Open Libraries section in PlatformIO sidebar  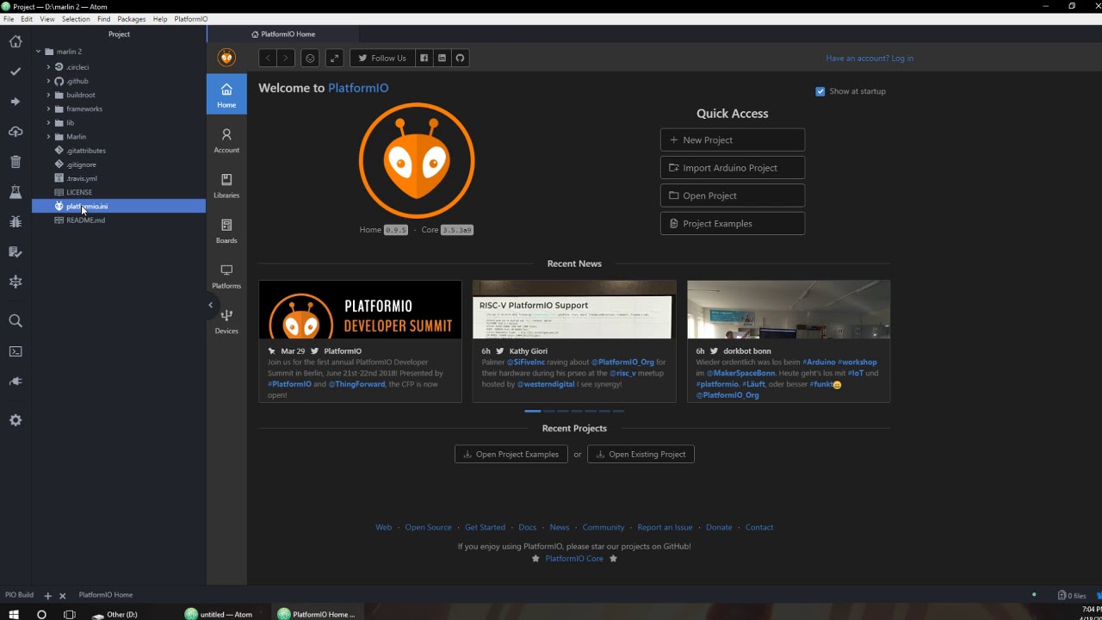pyautogui.click(x=226, y=186)
